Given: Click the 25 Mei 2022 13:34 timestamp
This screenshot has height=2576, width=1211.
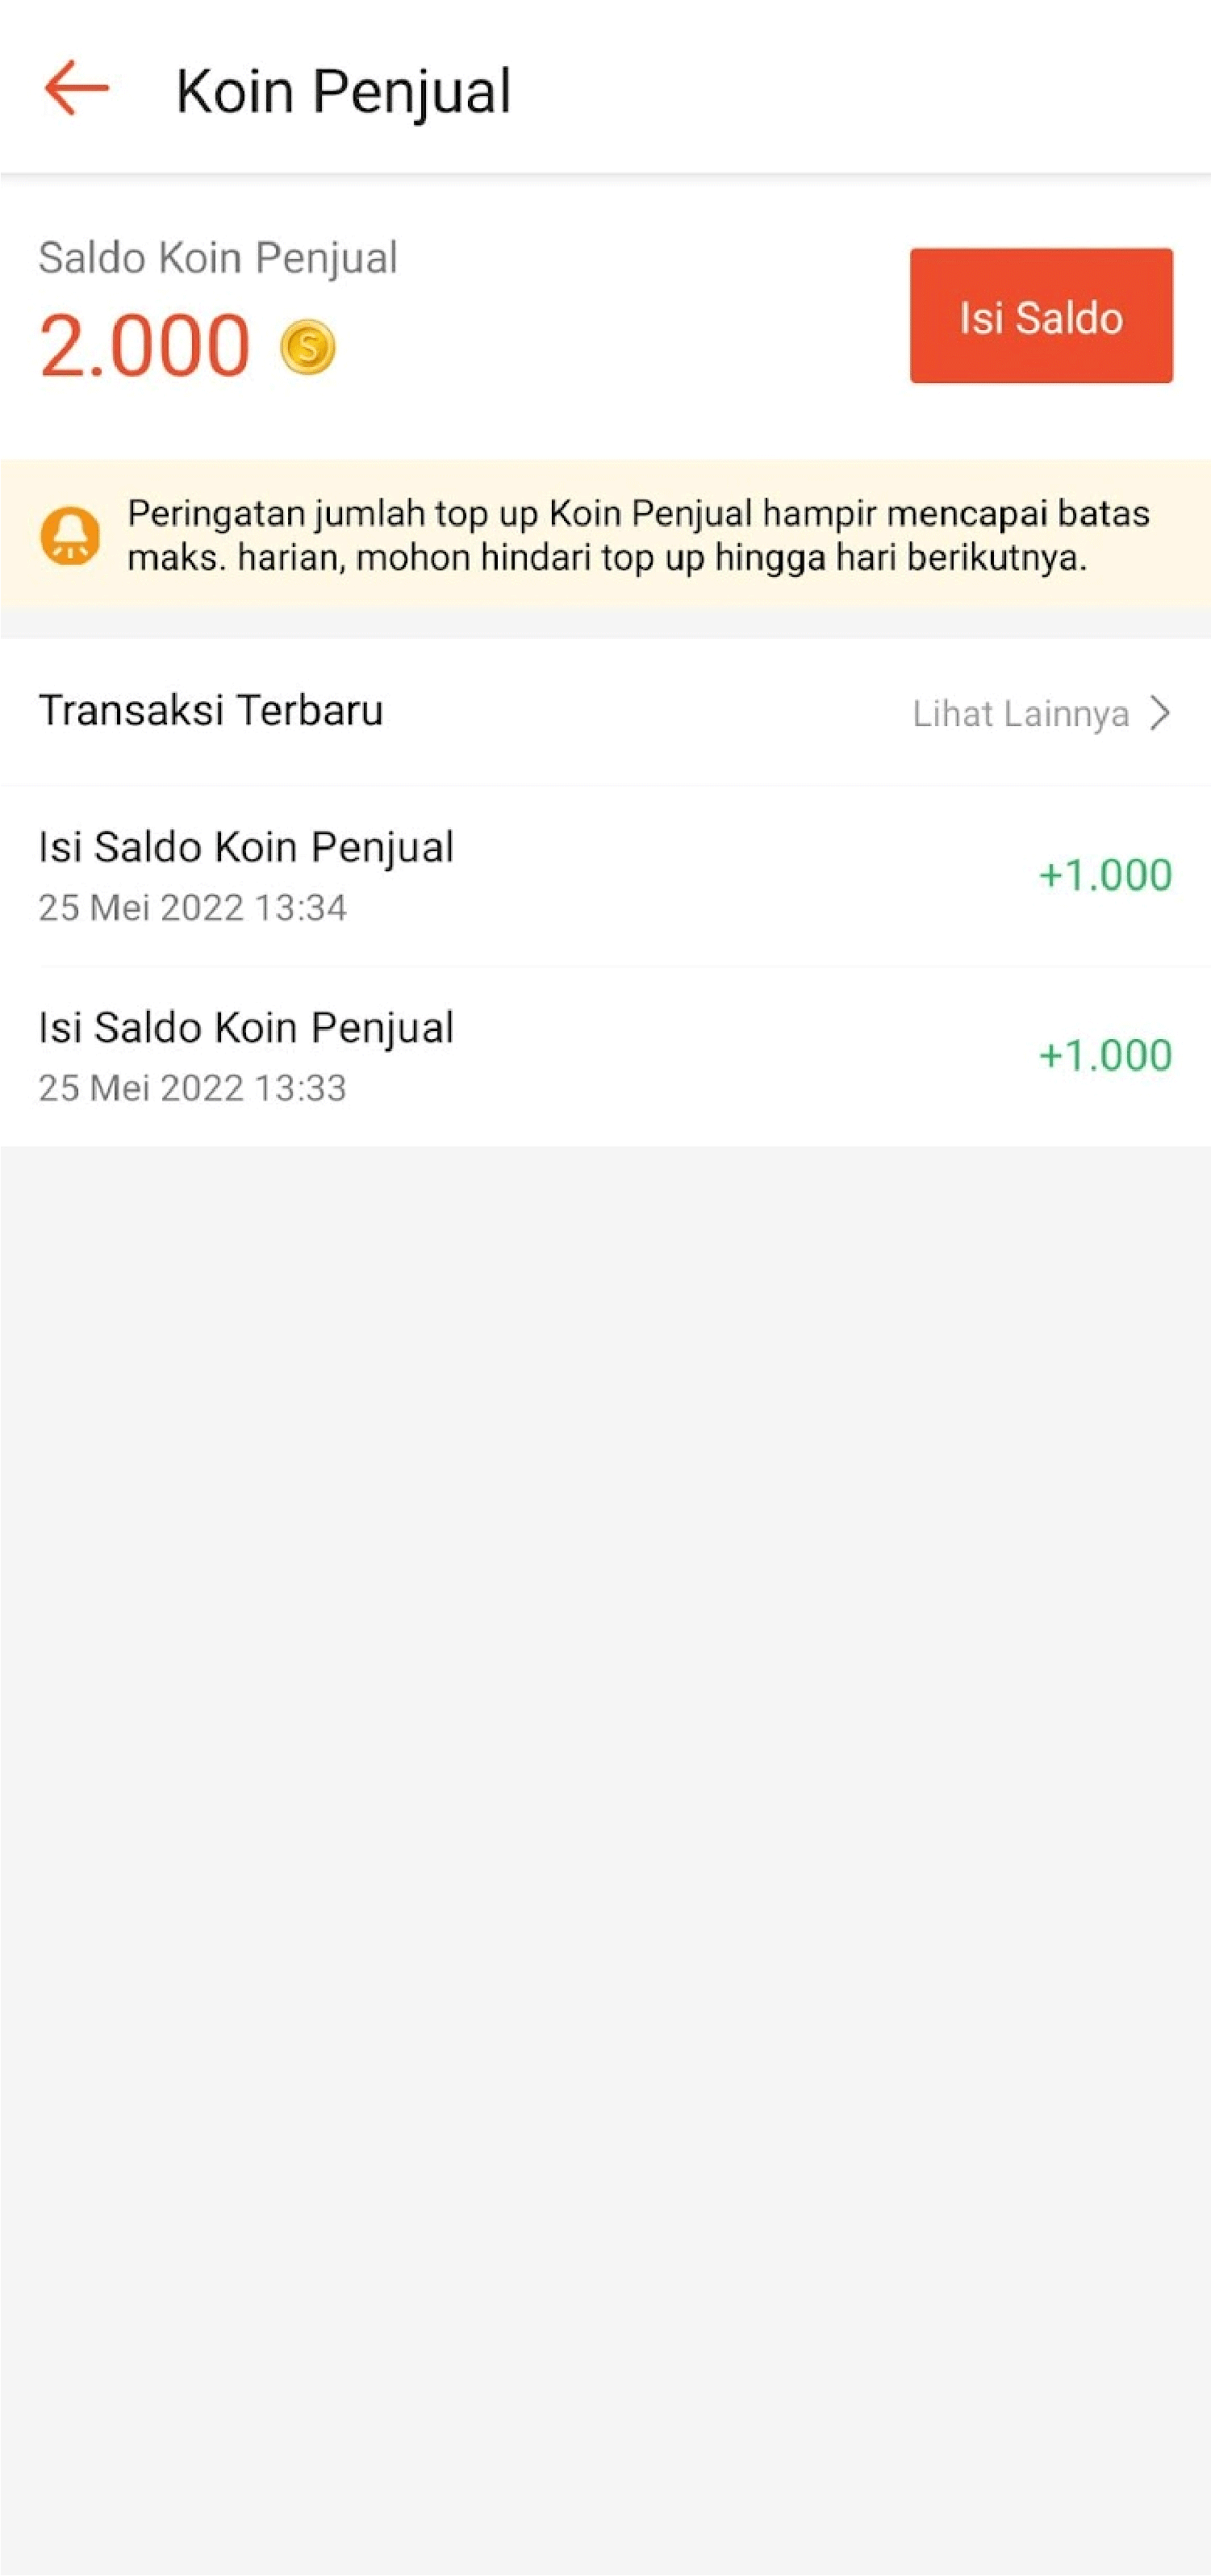Looking at the screenshot, I should click(x=193, y=908).
